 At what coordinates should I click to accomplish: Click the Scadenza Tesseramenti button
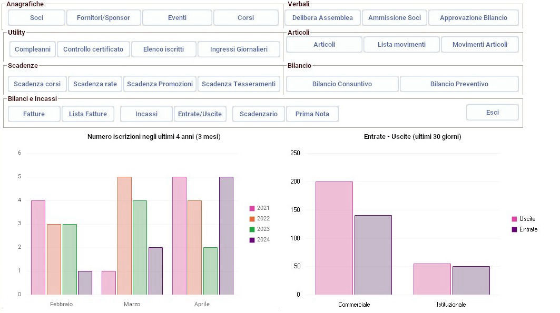pyautogui.click(x=239, y=84)
